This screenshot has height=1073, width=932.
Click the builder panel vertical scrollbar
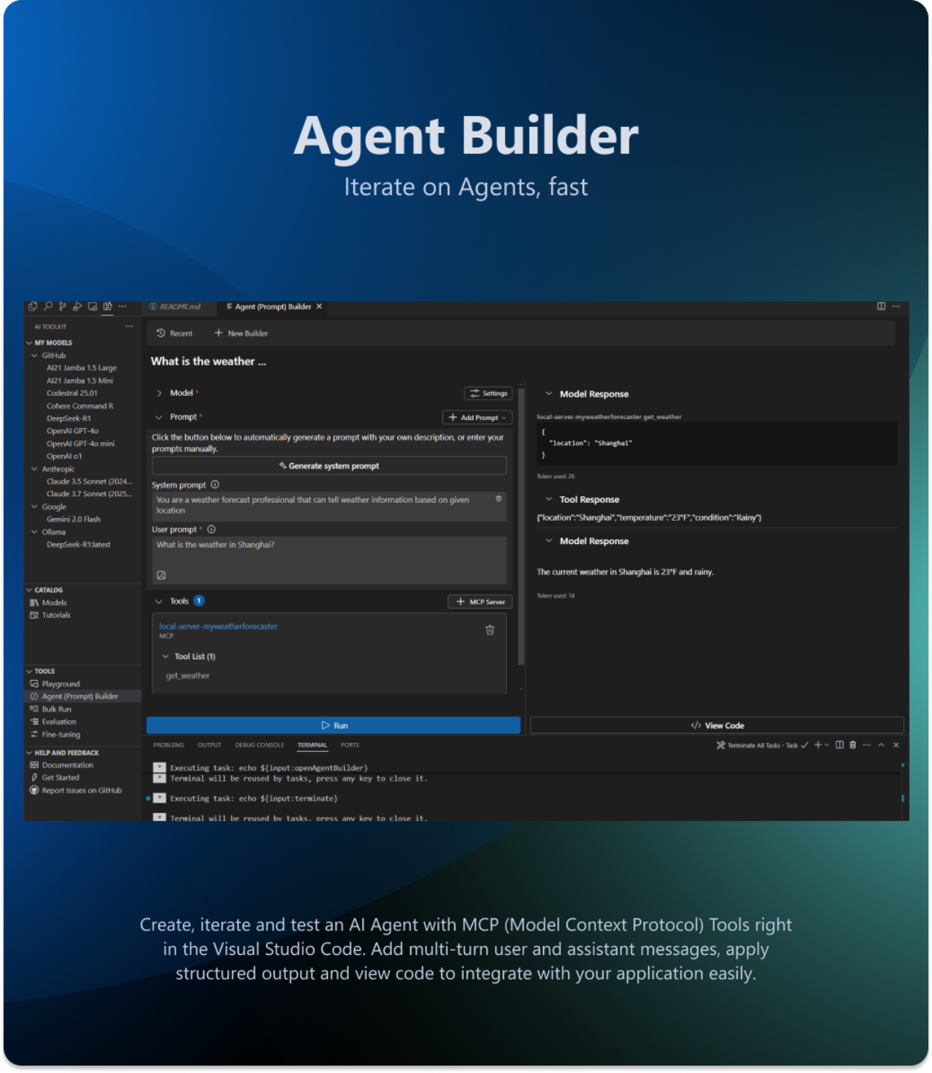pos(521,526)
